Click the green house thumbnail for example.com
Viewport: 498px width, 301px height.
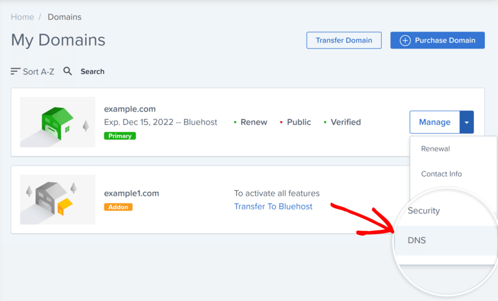pyautogui.click(x=57, y=122)
